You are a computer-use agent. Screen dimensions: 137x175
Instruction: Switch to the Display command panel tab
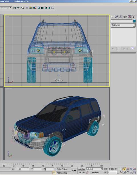click(x=129, y=17)
